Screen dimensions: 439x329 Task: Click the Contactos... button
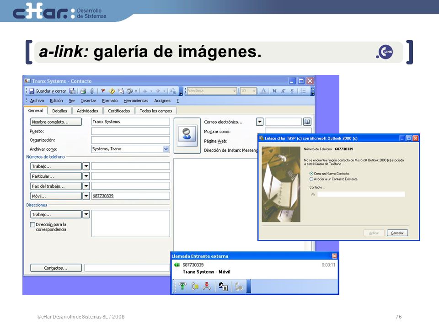point(56,268)
